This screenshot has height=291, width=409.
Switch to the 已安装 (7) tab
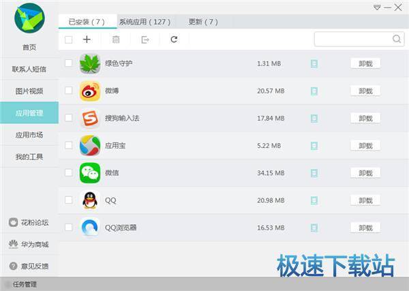(x=88, y=22)
